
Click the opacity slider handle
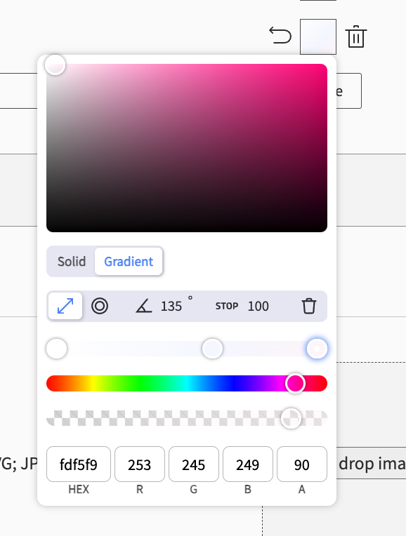pyautogui.click(x=291, y=418)
